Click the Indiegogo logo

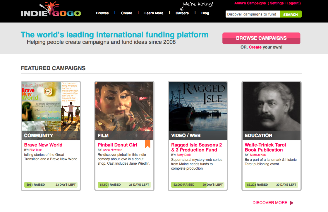point(51,11)
